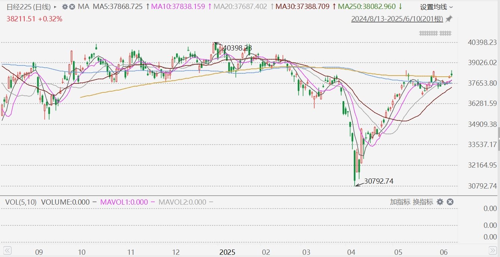Click the vertical scrollbar handle on right edge
Viewport: 500px width, 257px height.
click(x=499, y=138)
